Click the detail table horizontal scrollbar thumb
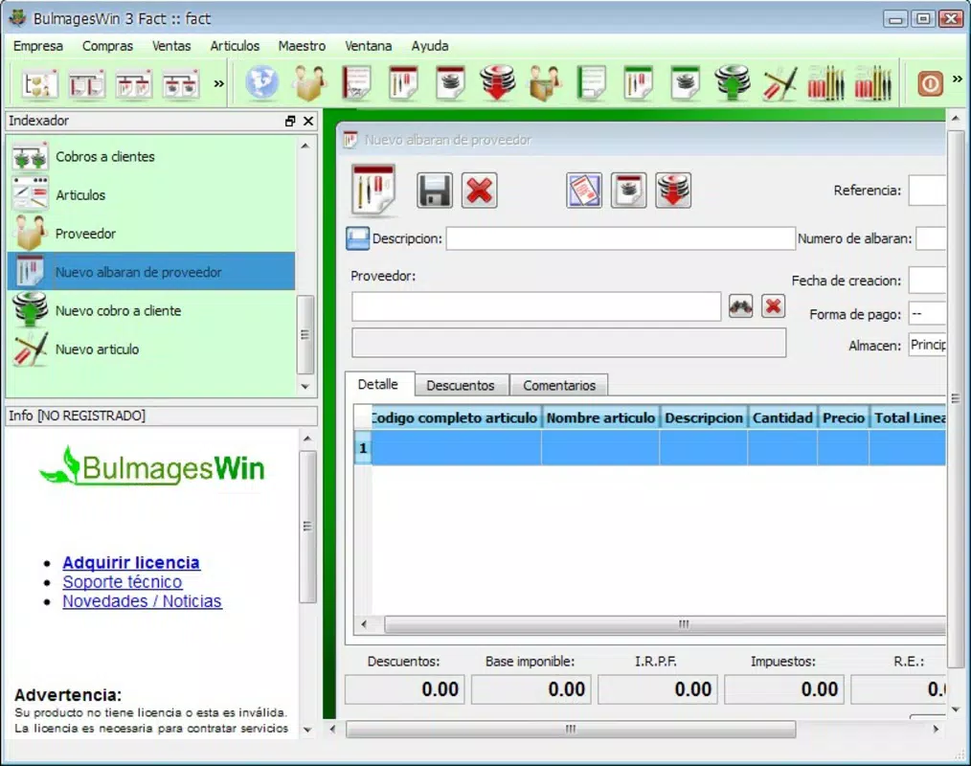The height and width of the screenshot is (766, 971). coord(666,624)
